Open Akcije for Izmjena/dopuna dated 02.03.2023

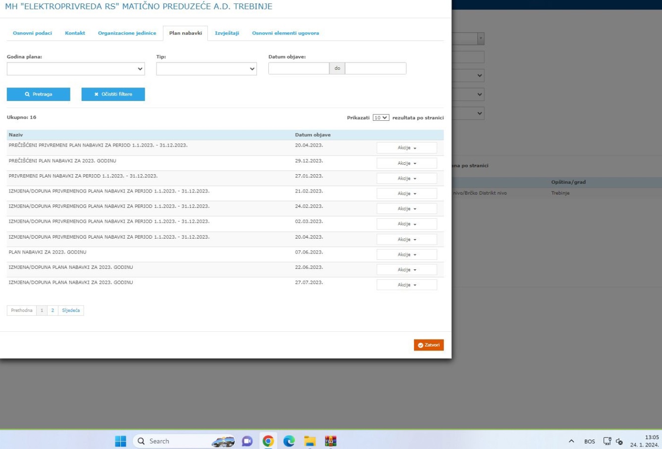(x=407, y=224)
